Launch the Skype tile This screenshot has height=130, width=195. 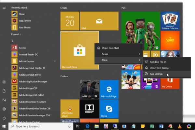pyautogui.click(x=109, y=109)
